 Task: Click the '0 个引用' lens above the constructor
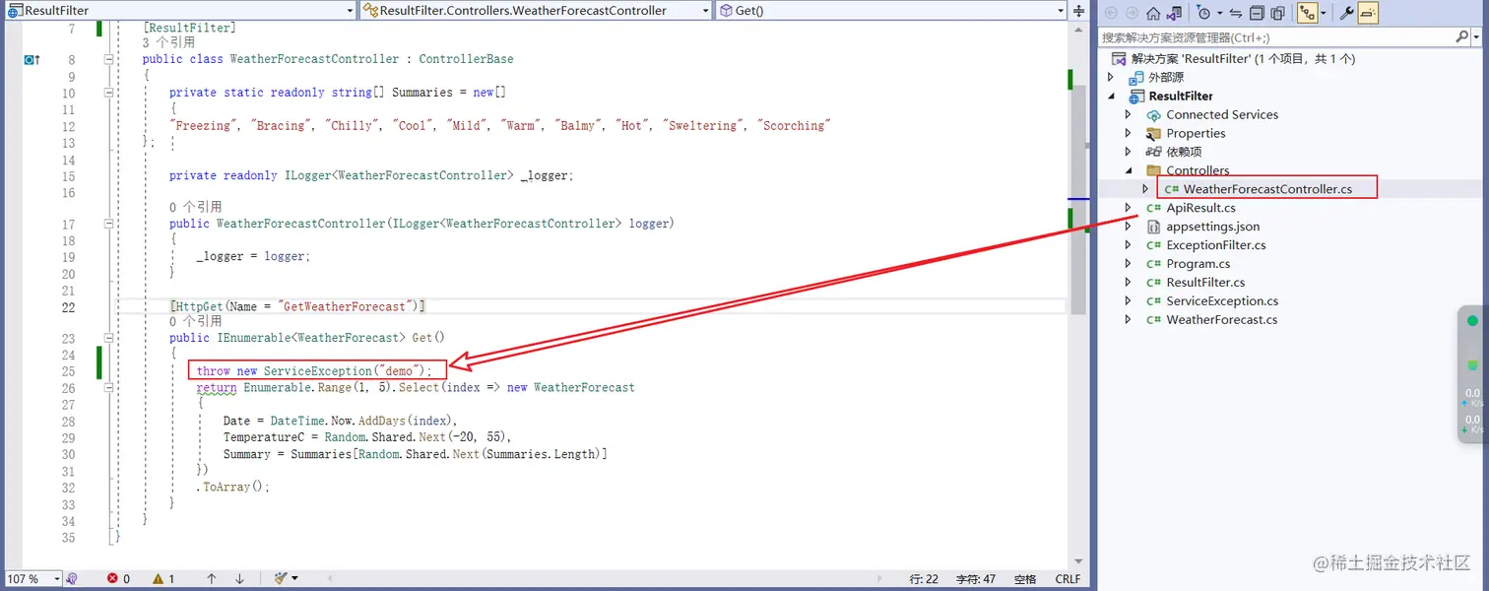[x=195, y=208]
